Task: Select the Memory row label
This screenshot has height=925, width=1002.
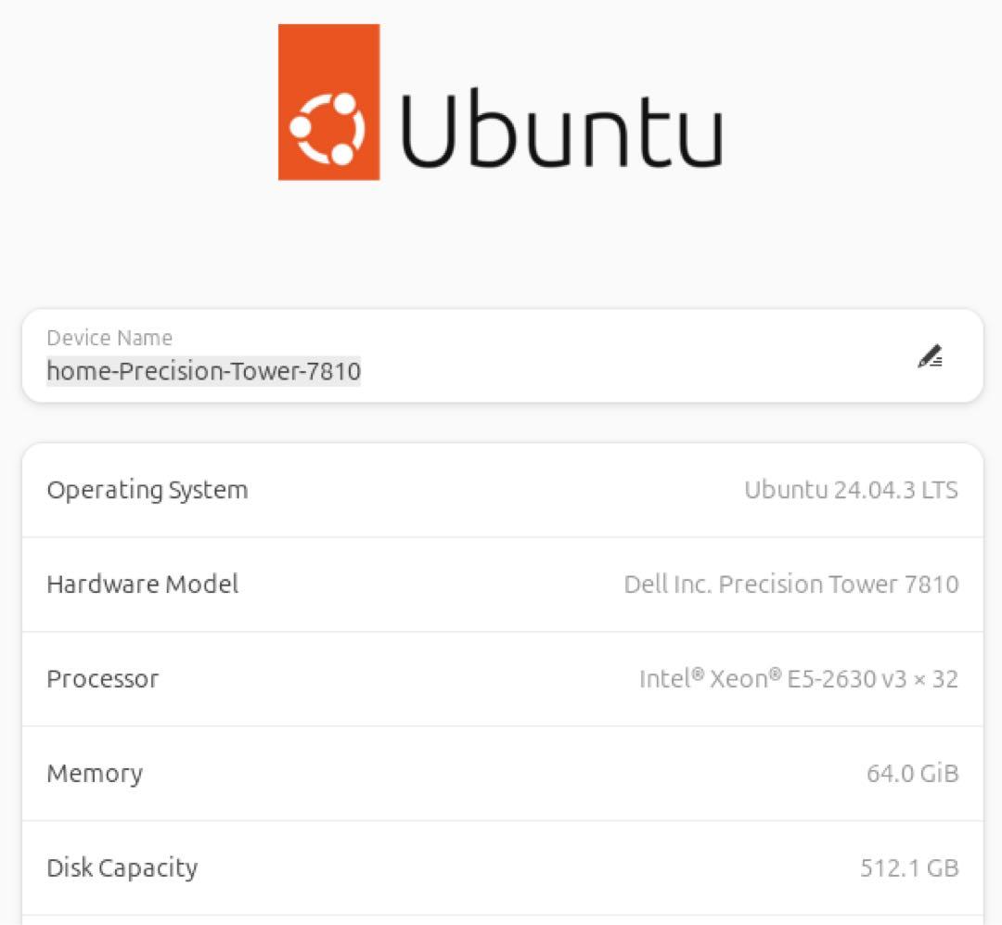Action: [95, 774]
